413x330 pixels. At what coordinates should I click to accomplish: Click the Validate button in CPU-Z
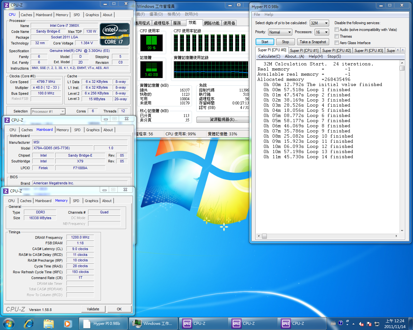point(93,309)
